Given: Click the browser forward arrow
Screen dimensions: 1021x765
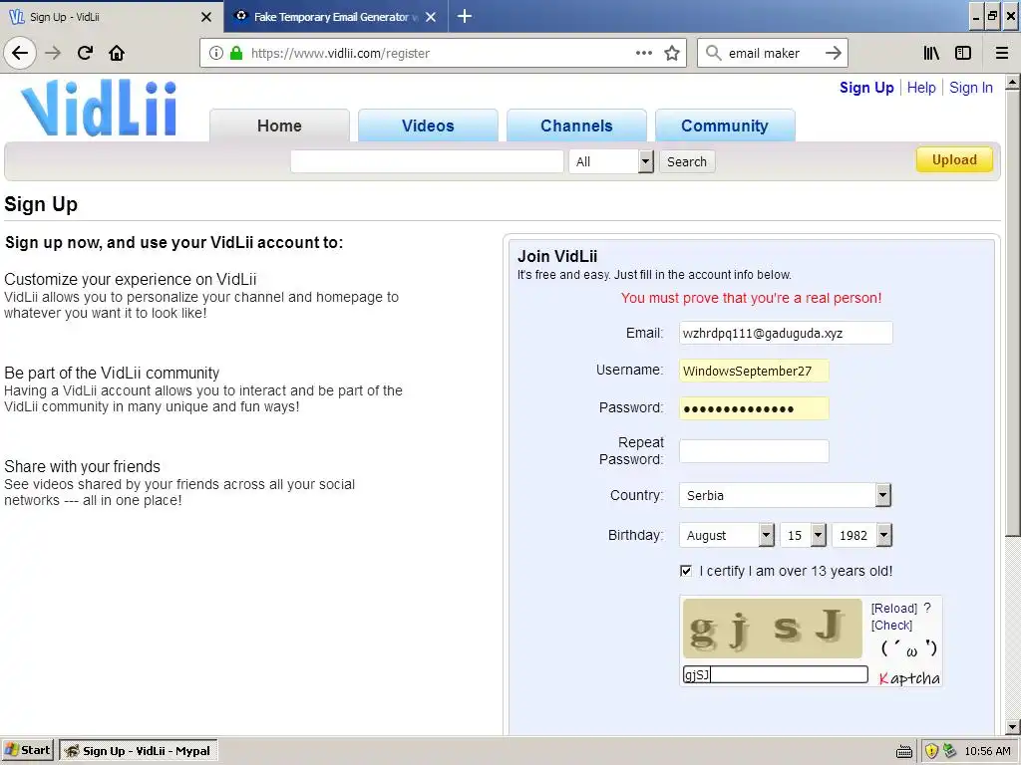Looking at the screenshot, I should [53, 53].
